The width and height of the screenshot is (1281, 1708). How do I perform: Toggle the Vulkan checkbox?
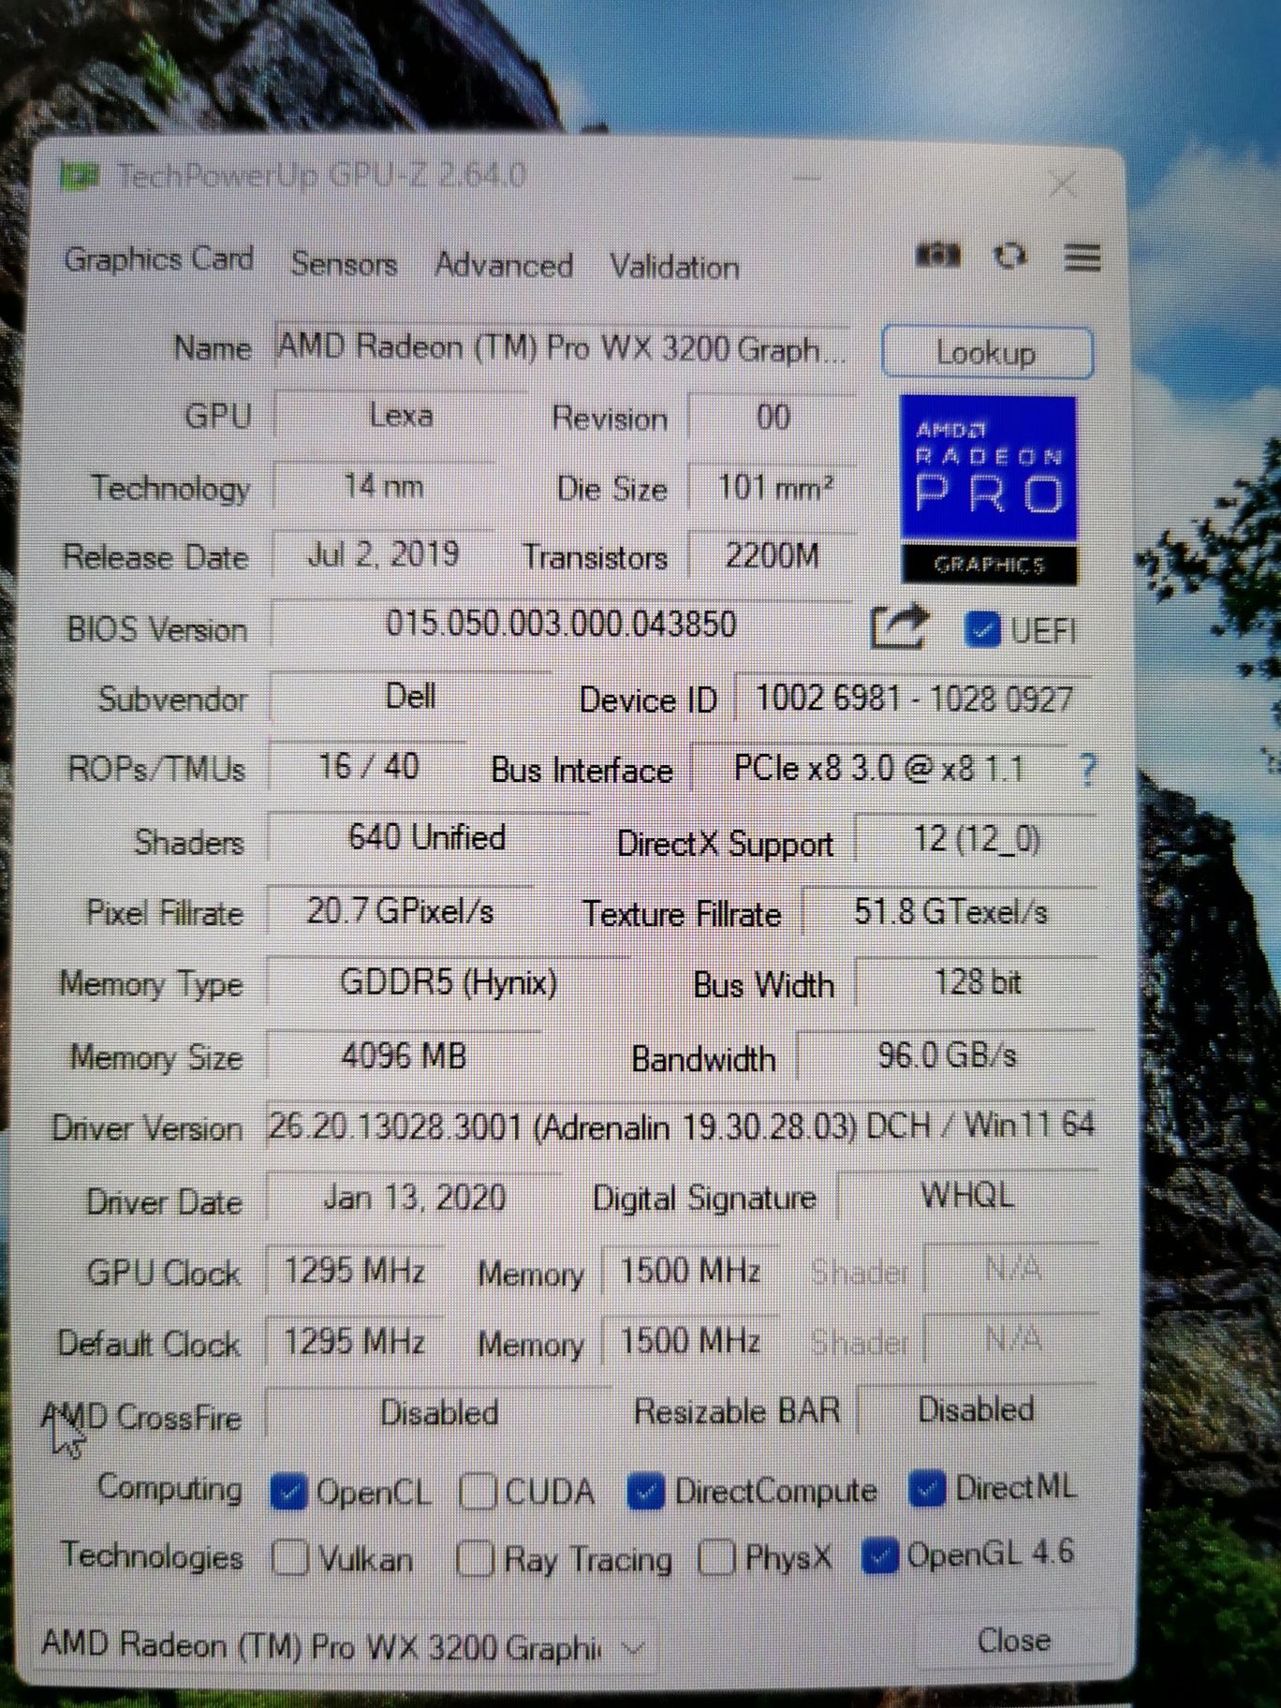[x=289, y=1558]
